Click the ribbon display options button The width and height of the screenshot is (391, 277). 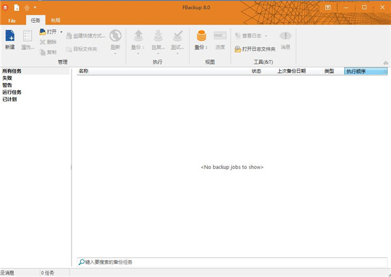point(328,7)
